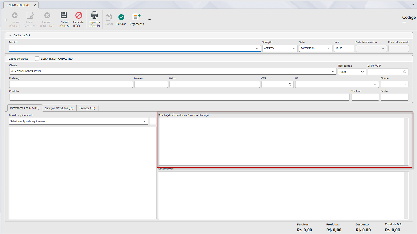Click the Endereço input field

pos(71,85)
